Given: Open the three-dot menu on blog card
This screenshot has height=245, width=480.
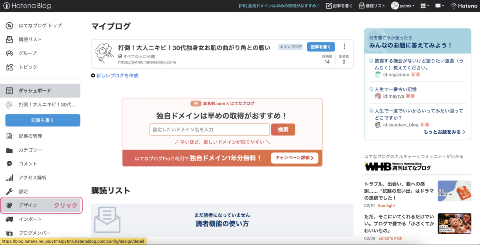Looking at the screenshot, I should pyautogui.click(x=344, y=47).
